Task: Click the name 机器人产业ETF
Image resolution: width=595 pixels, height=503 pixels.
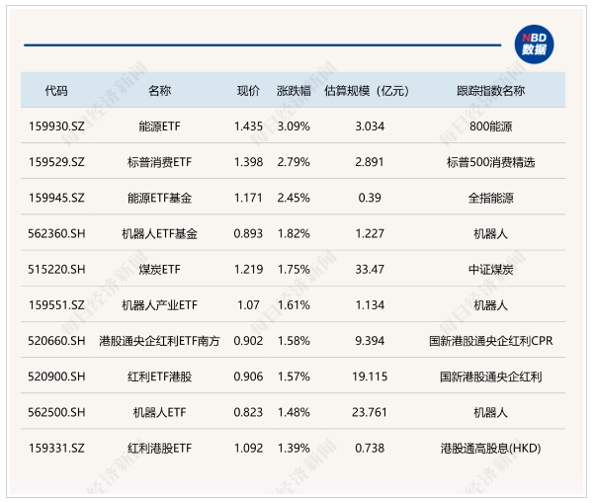Action: tap(159, 305)
